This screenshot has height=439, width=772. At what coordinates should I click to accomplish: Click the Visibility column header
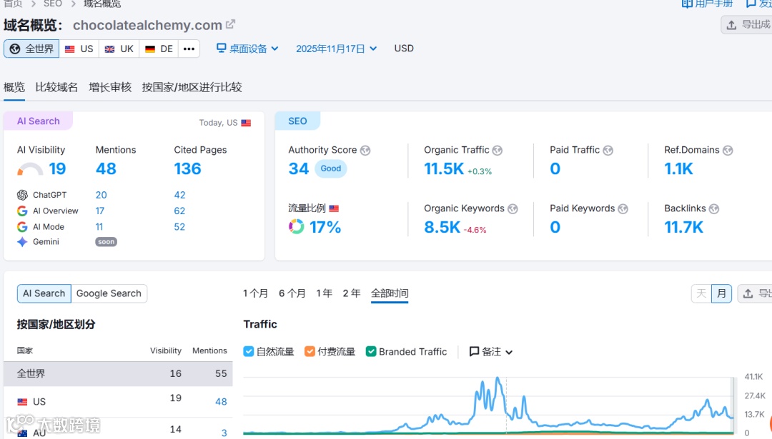(x=165, y=350)
